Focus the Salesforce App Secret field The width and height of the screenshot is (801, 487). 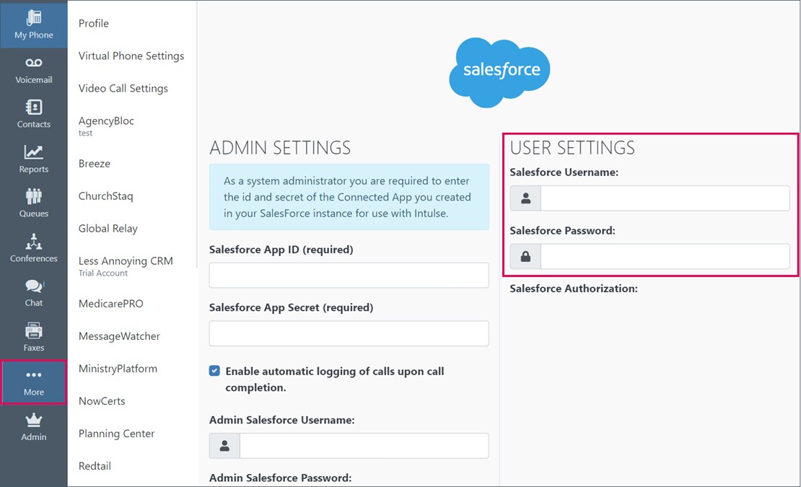pyautogui.click(x=349, y=333)
